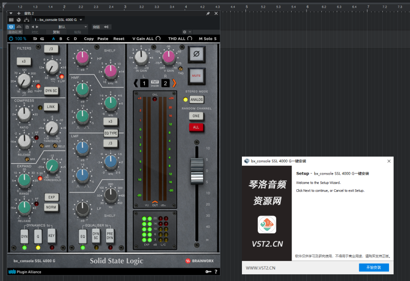Click the V Gain ALL knob icon

click(158, 38)
